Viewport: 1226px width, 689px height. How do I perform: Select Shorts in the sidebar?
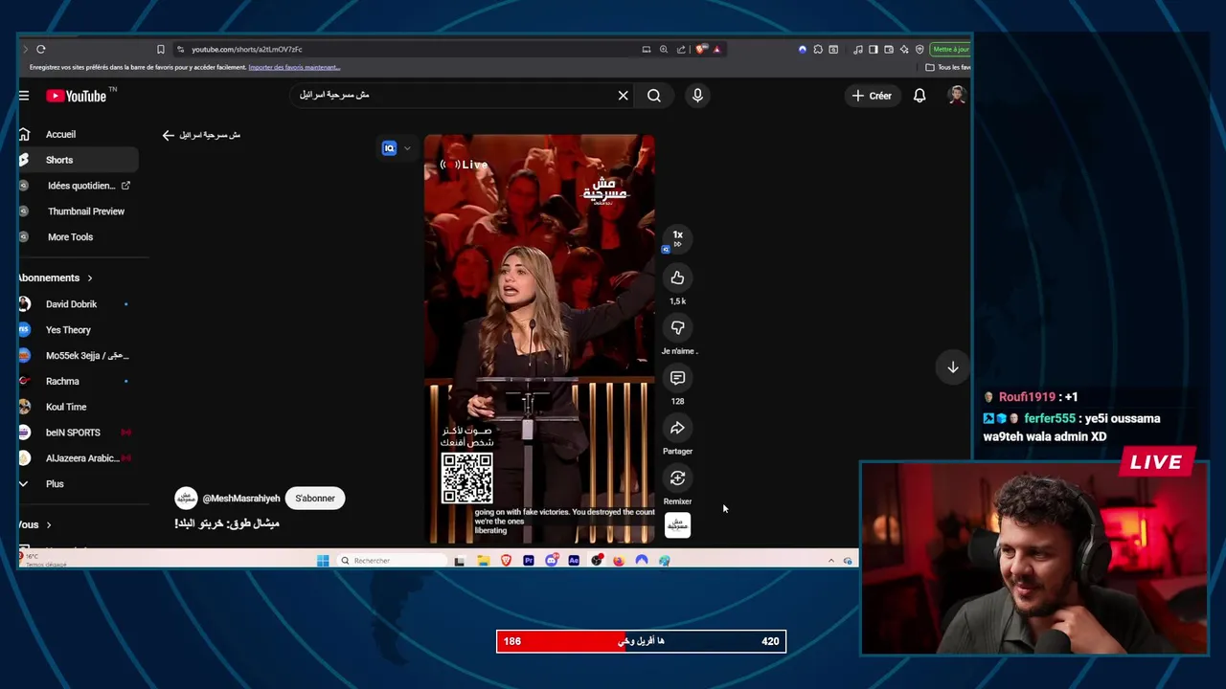[x=78, y=160]
